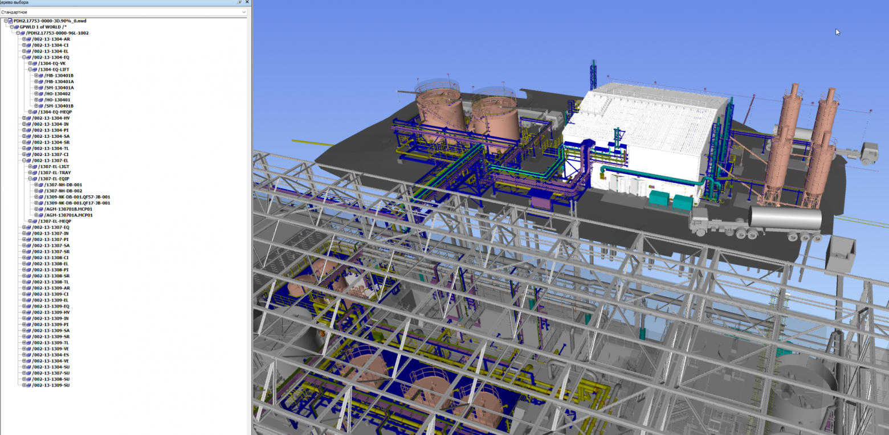The height and width of the screenshot is (435, 889).
Task: Collapse the /1304-EQ-LIFT branch
Action: coord(30,69)
